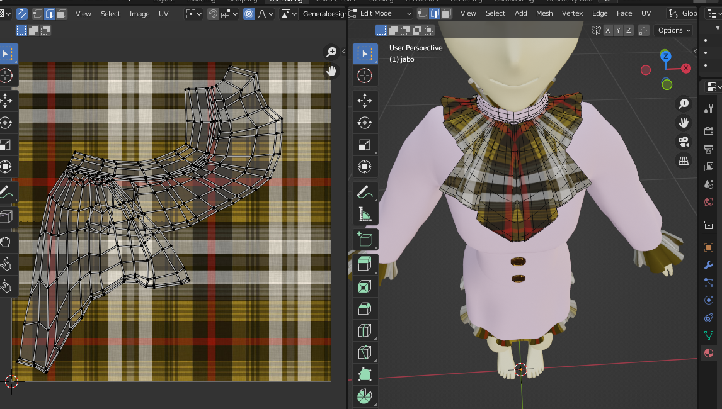
Task: Open the UV menu in UV editor header
Action: [163, 14]
